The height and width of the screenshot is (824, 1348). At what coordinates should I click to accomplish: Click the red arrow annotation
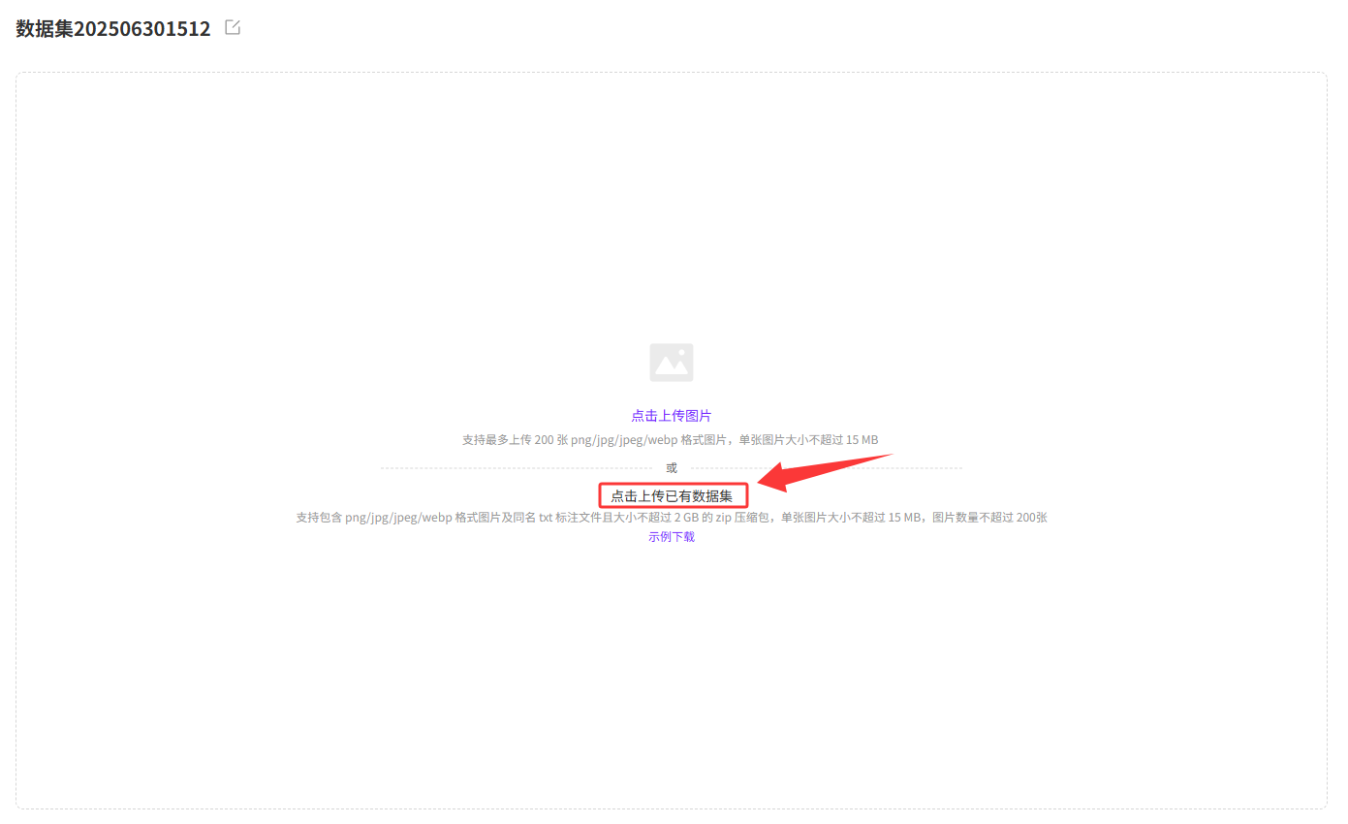point(824,471)
